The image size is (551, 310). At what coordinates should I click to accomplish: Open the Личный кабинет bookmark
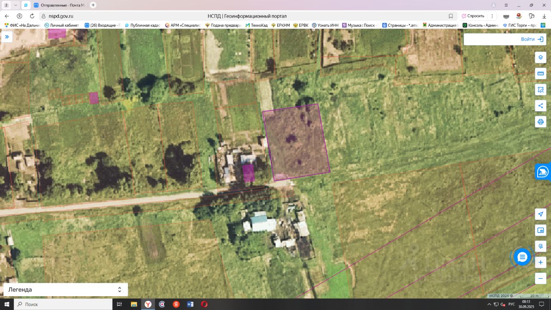62,25
